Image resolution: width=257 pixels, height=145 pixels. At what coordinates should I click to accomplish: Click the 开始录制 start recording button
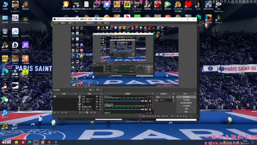point(186,100)
